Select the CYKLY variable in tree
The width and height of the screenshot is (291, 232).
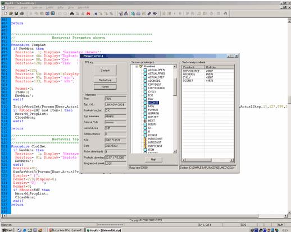click(152, 92)
